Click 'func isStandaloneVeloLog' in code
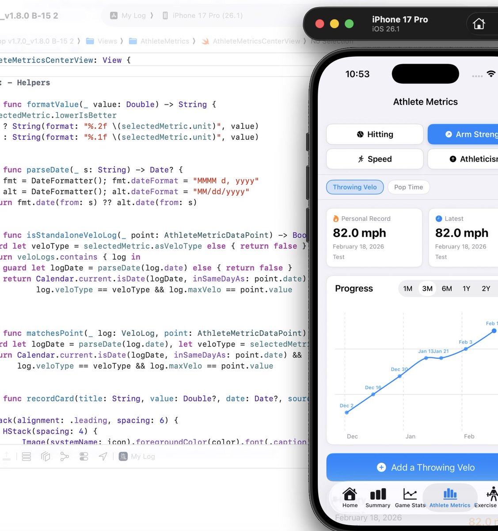The image size is (498, 531). [x=60, y=235]
